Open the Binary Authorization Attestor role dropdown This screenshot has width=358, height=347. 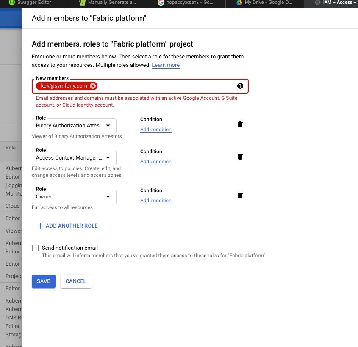point(74,126)
